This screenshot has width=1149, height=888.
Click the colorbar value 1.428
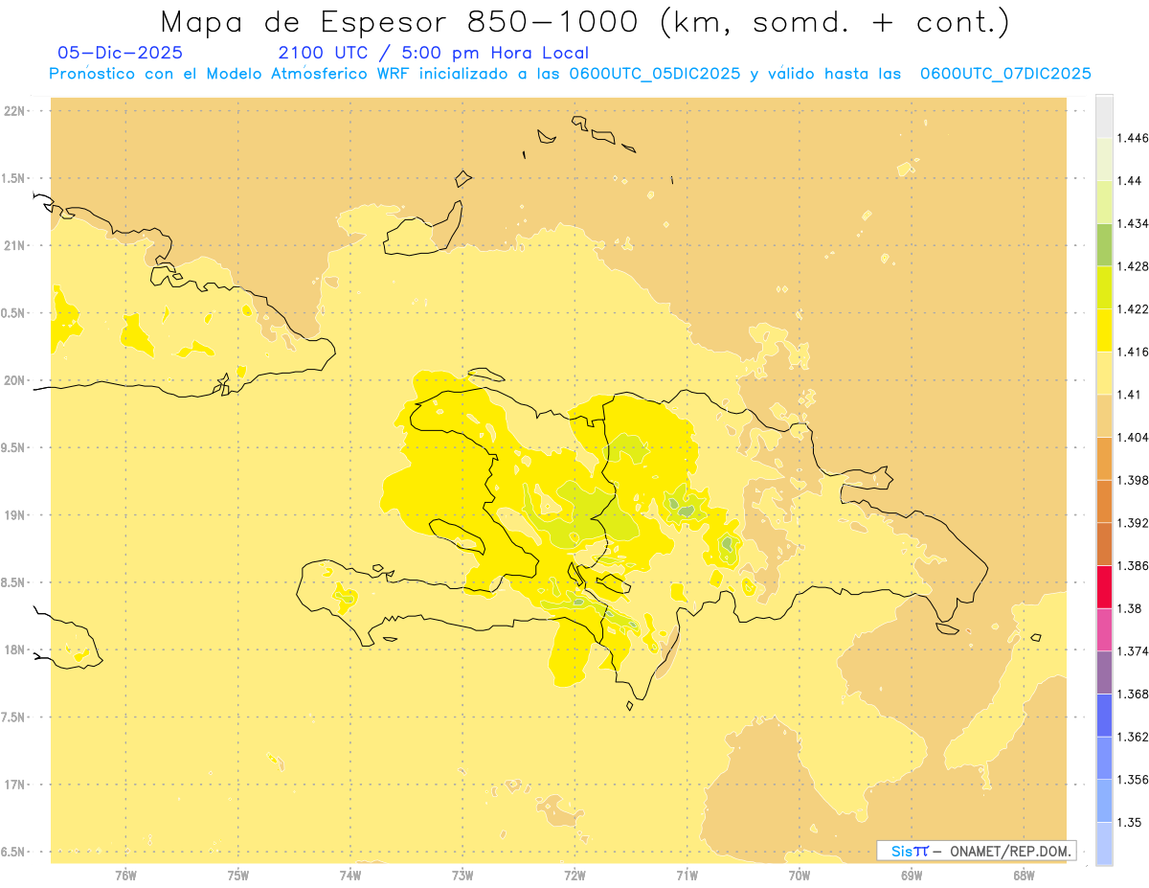(1134, 266)
